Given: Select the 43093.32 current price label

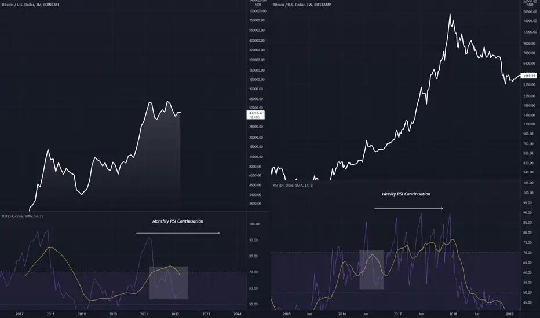Looking at the screenshot, I should pyautogui.click(x=256, y=115).
